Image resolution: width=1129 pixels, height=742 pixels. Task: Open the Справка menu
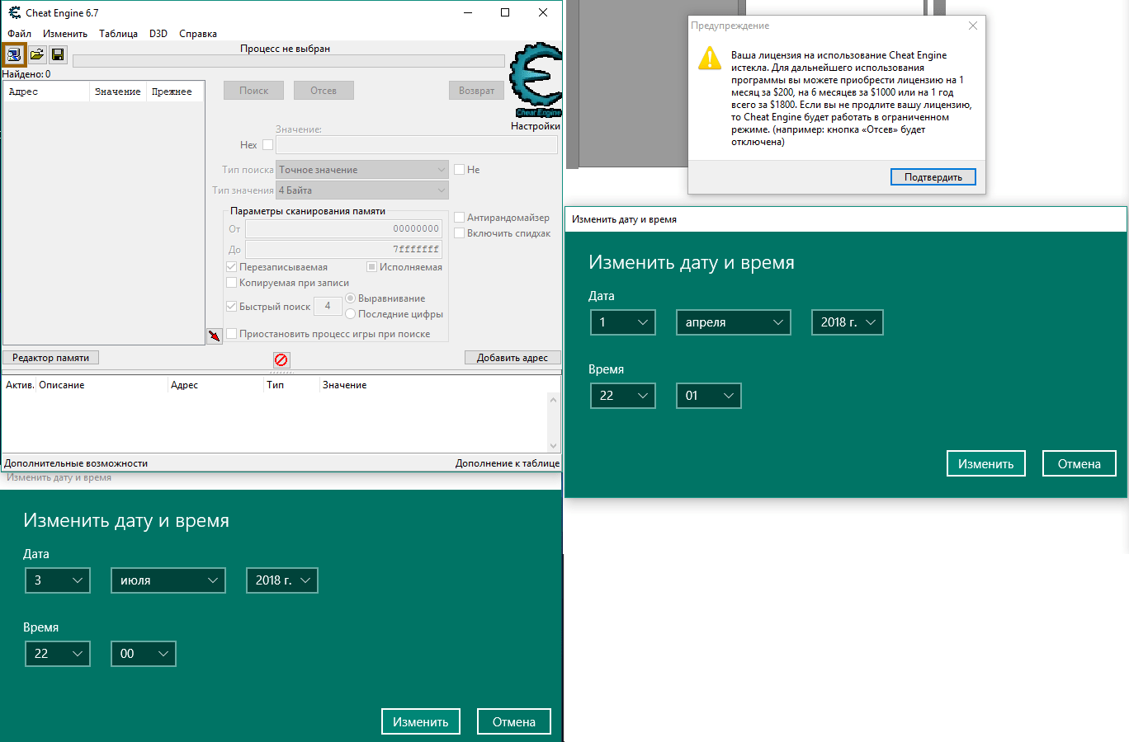tap(198, 34)
